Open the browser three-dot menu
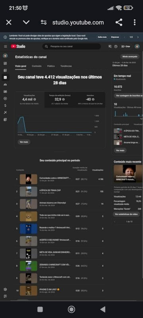143x318 pixels. click(x=135, y=22)
